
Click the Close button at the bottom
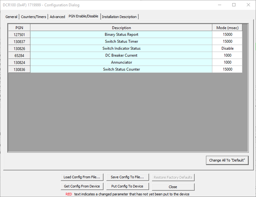click(x=173, y=187)
